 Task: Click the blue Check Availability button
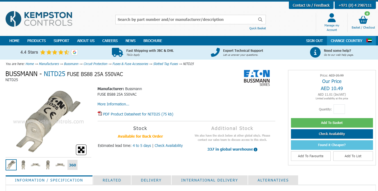332,134
